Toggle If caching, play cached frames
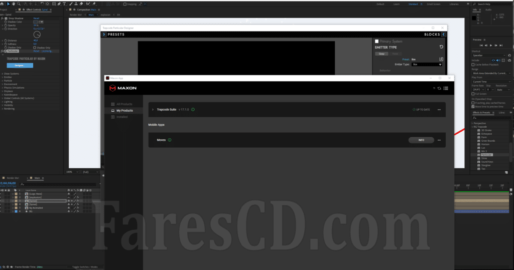This screenshot has width=514, height=270. [x=473, y=103]
